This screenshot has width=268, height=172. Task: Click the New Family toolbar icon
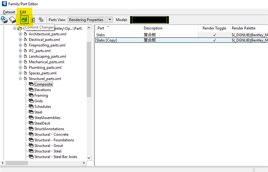[x=4, y=20]
